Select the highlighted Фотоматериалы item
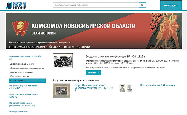187x115 pixels. pos(27,80)
